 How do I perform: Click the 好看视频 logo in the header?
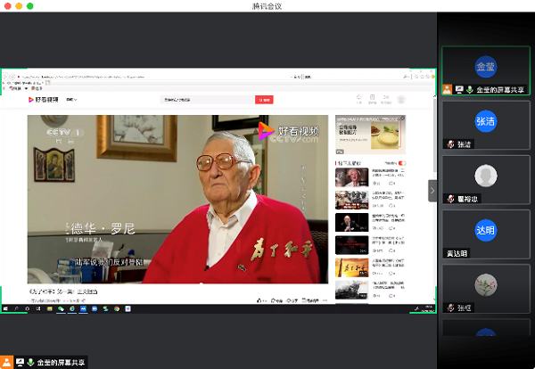pos(43,99)
